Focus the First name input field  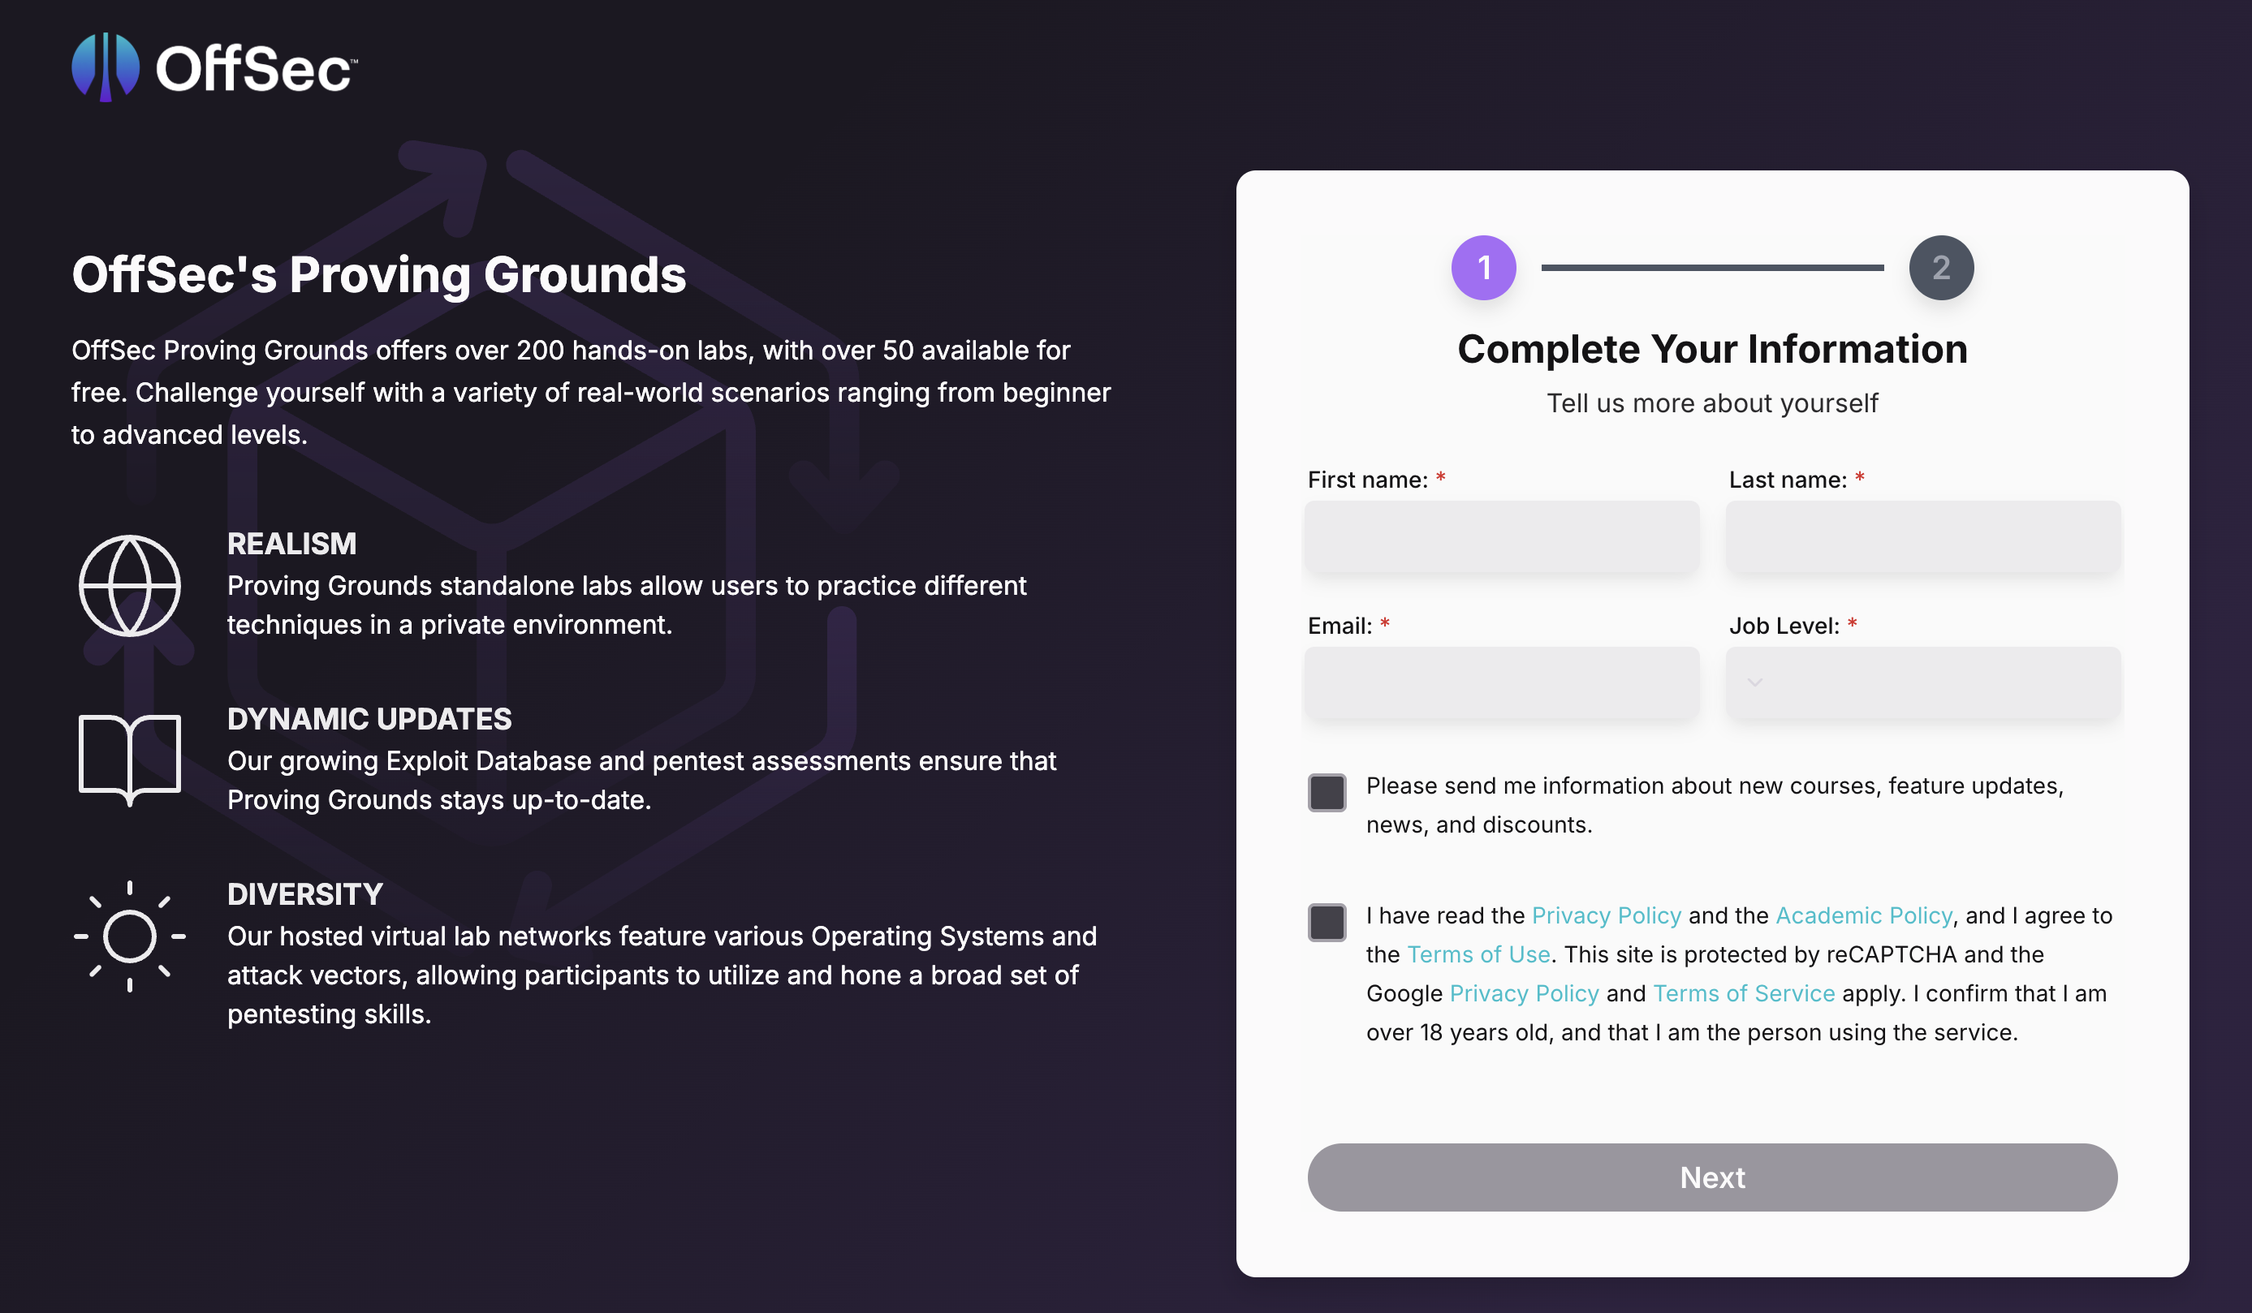pos(1501,537)
